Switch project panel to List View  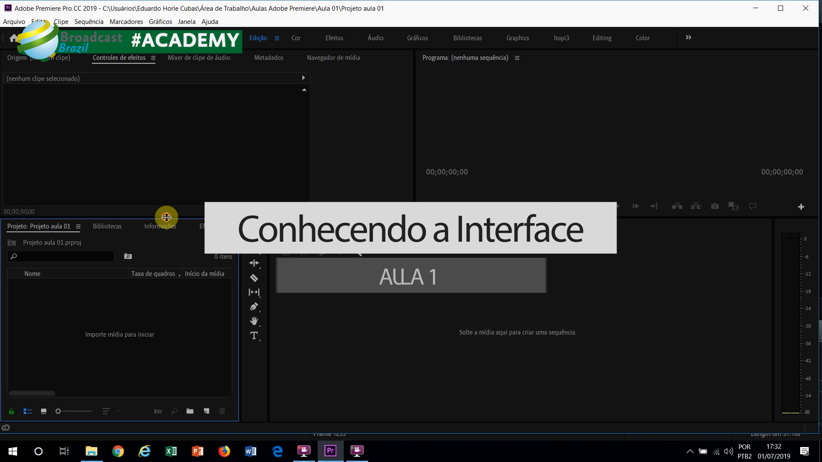(x=28, y=412)
